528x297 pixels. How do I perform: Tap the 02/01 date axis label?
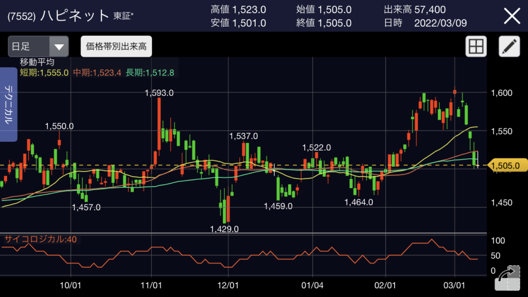click(x=385, y=286)
